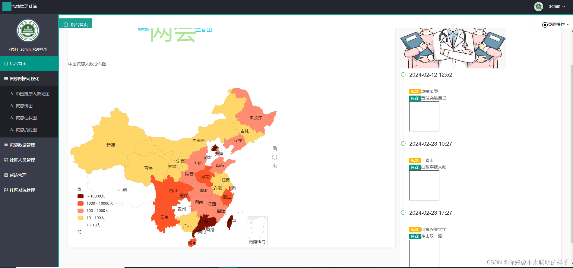Click the image box under 白敬亭魏大勋
This screenshot has width=573, height=268.
pyautogui.click(x=424, y=185)
